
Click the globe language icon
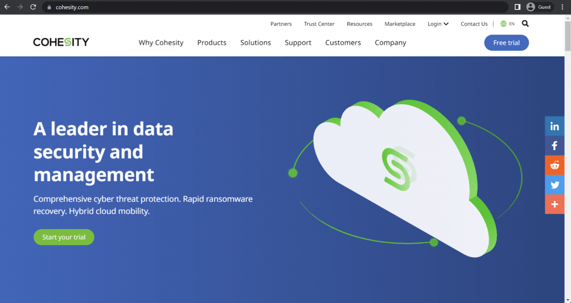[504, 23]
